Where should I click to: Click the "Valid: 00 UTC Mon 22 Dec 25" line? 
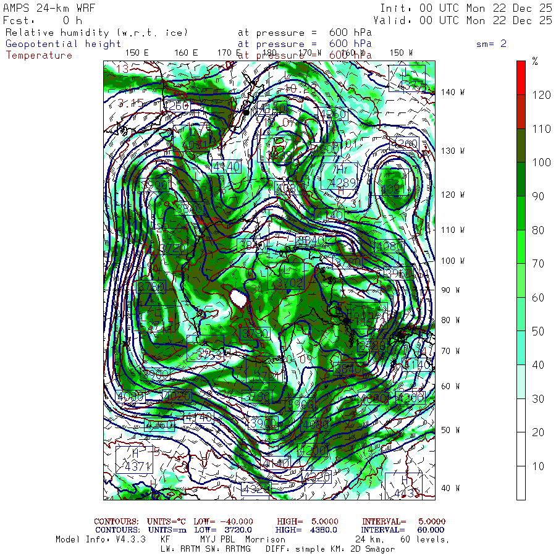click(x=462, y=20)
